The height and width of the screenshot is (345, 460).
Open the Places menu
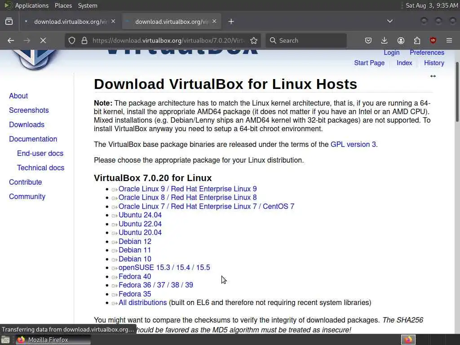63,5
